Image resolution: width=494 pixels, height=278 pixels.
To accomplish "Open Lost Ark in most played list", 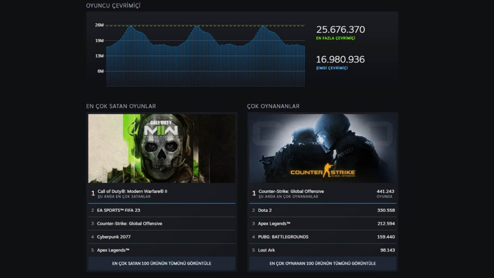I will coord(268,250).
